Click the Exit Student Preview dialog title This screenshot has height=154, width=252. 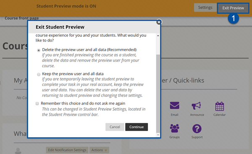pos(60,27)
